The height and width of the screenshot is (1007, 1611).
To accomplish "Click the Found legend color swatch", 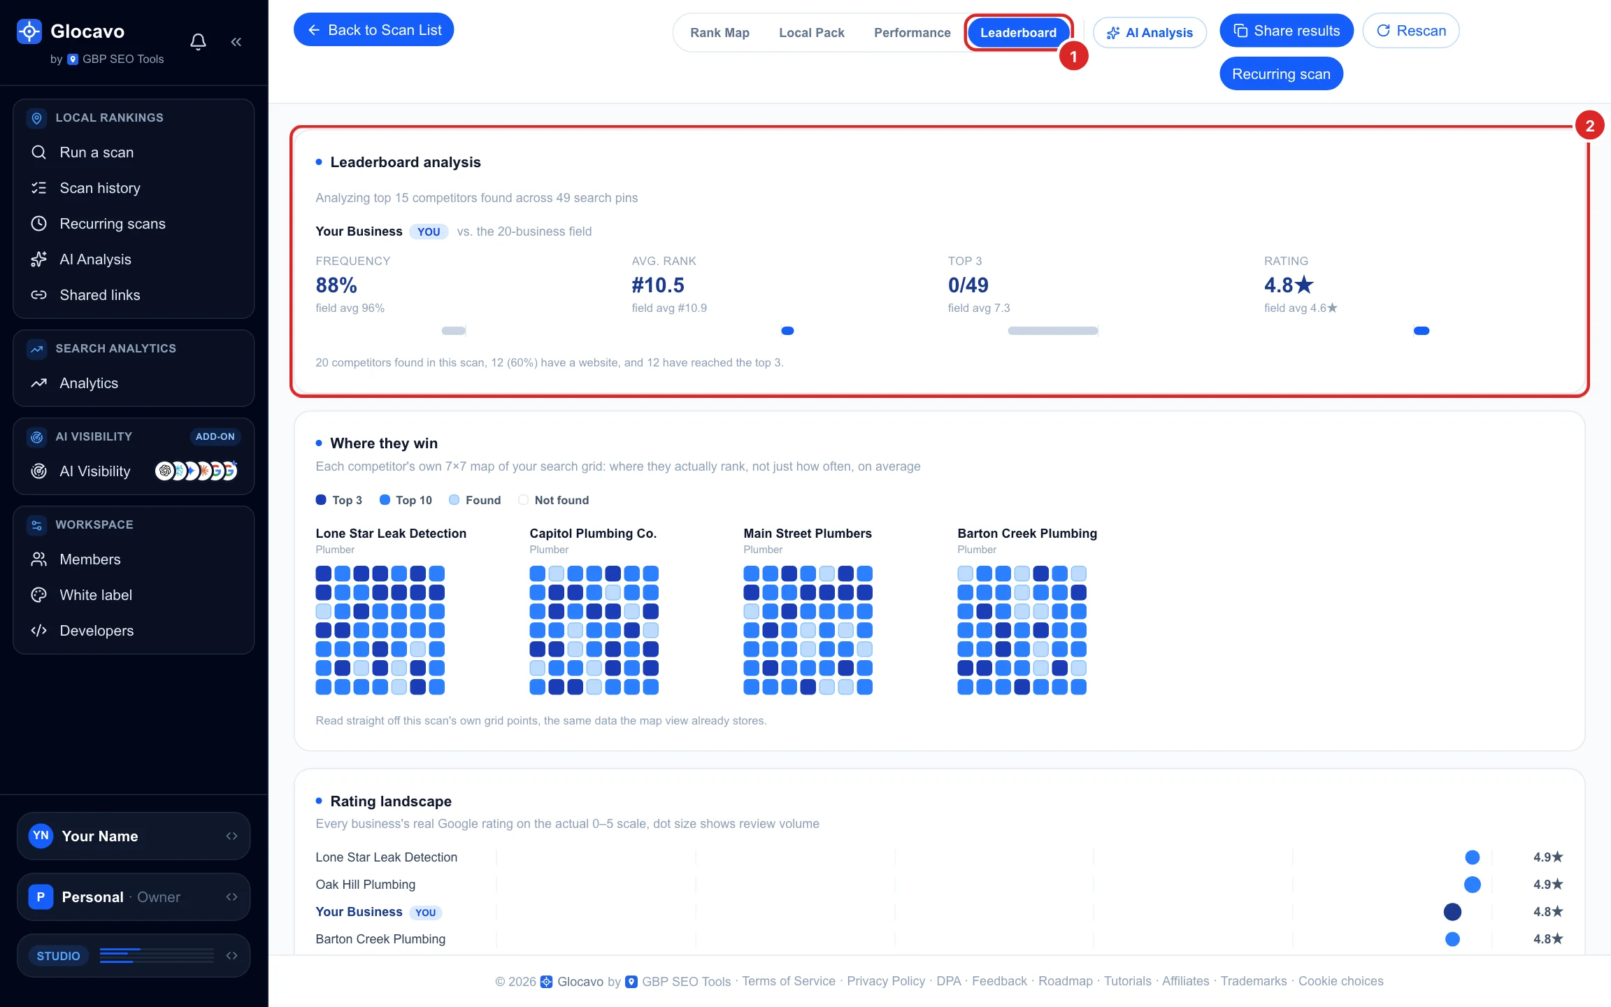I will point(454,500).
